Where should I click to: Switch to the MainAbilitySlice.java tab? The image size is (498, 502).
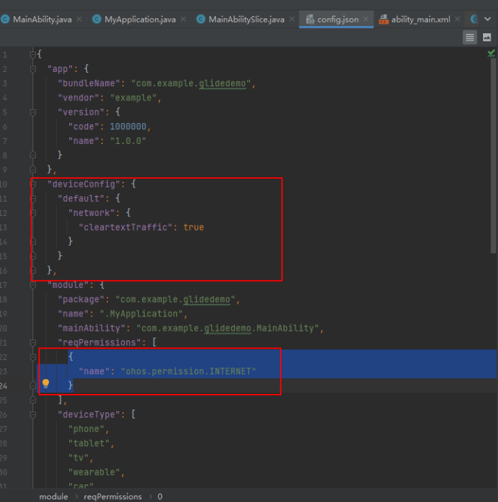pos(246,20)
